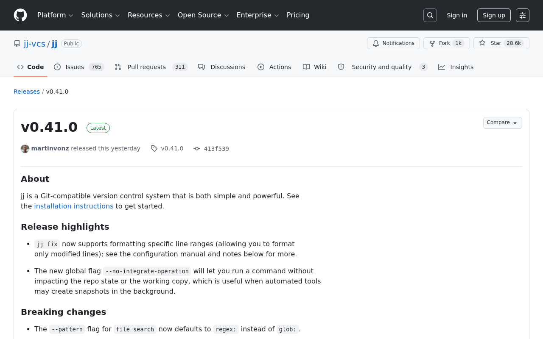Click the 'file search' code snippet
The width and height of the screenshot is (543, 339).
coord(135,329)
